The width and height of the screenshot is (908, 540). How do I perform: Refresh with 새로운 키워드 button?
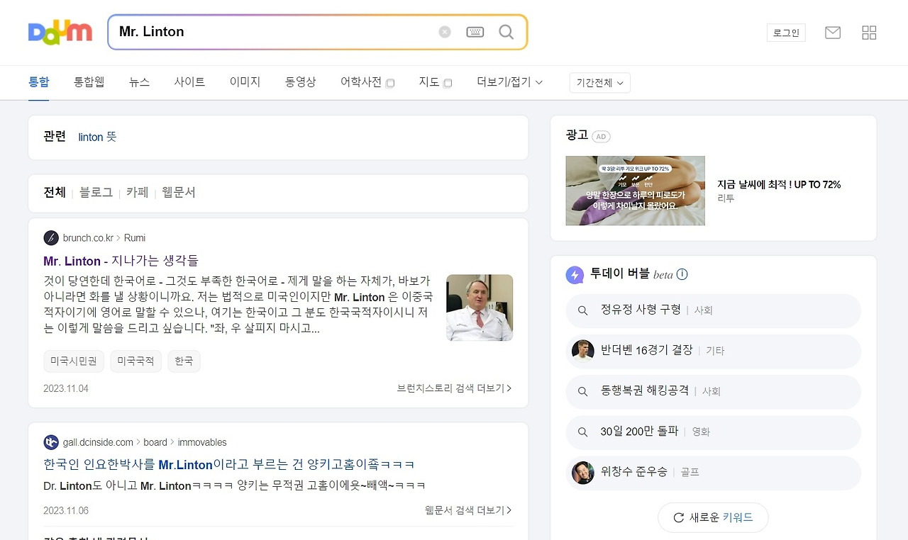[x=713, y=517]
